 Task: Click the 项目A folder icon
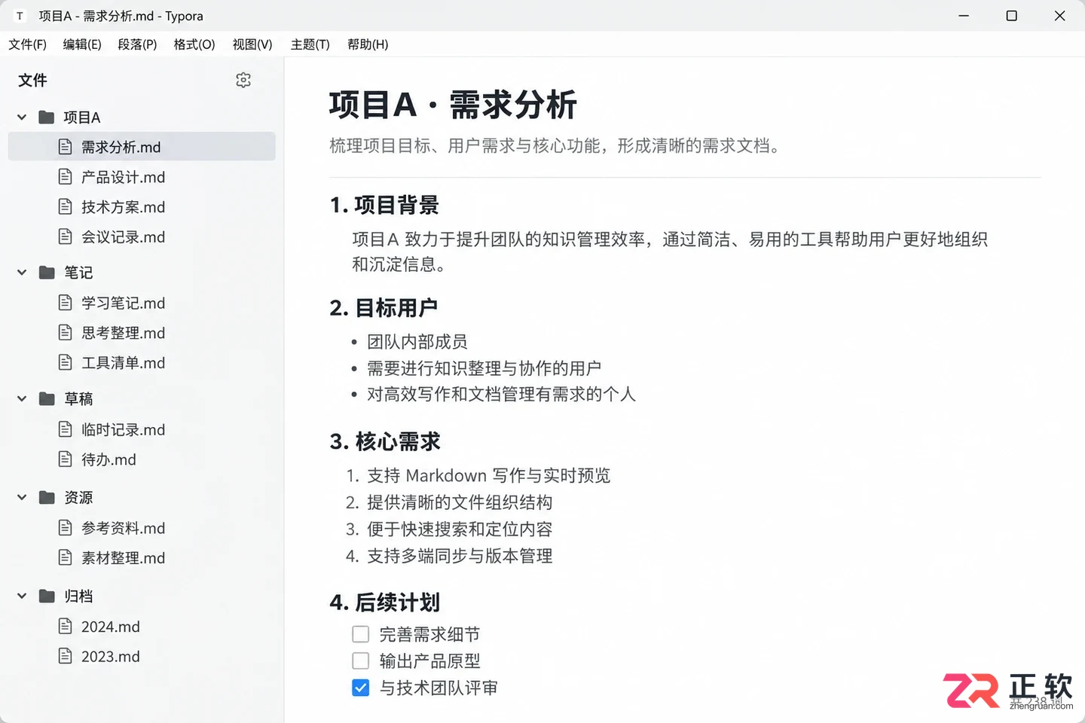pos(47,117)
